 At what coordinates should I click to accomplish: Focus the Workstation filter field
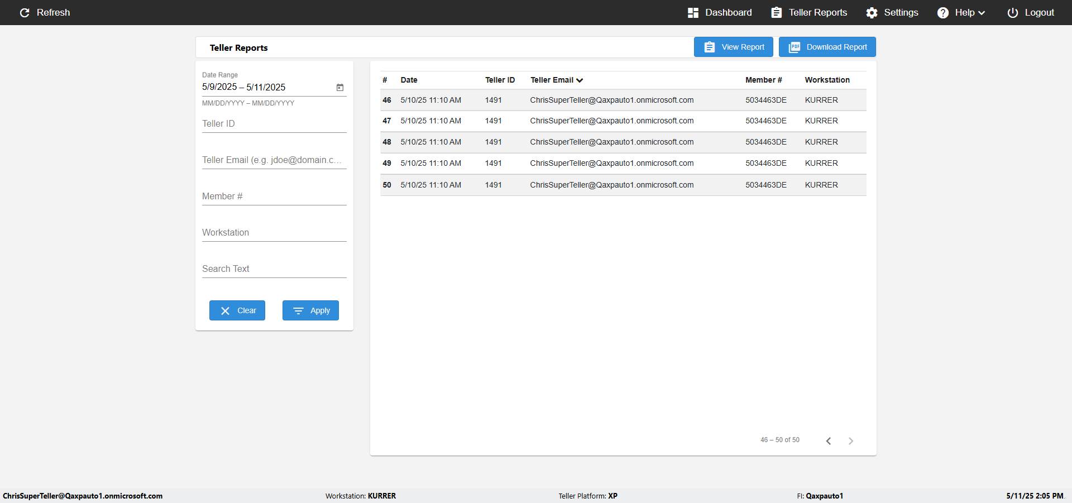[274, 233]
